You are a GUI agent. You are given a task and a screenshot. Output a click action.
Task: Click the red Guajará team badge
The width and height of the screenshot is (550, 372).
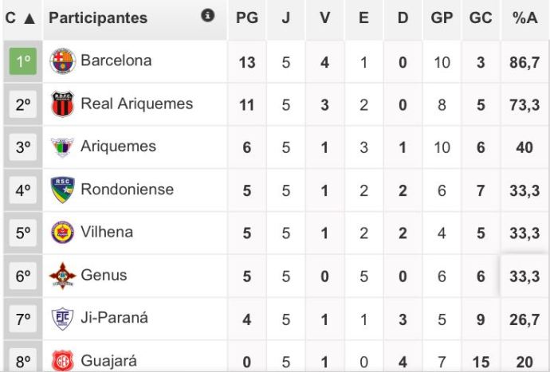62,361
